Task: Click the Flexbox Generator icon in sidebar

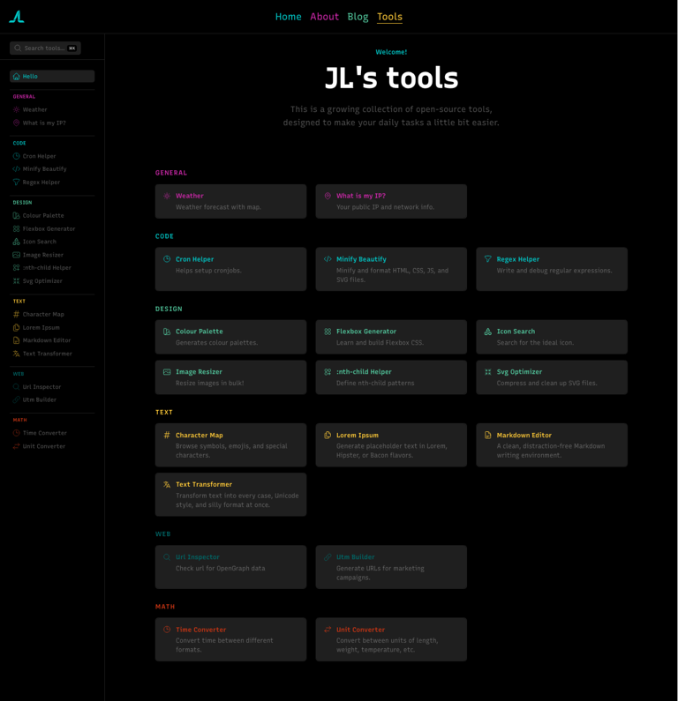Action: (x=16, y=228)
